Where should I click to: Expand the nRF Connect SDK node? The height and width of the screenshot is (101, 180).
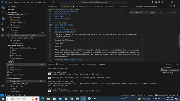click(9, 22)
